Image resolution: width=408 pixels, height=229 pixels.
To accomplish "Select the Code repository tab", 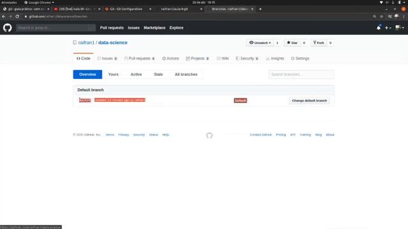I will click(84, 59).
